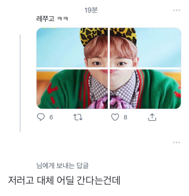Screen dimensions: 189x196
Task: Click the vertical gray thread connector line
Action: (20, 83)
